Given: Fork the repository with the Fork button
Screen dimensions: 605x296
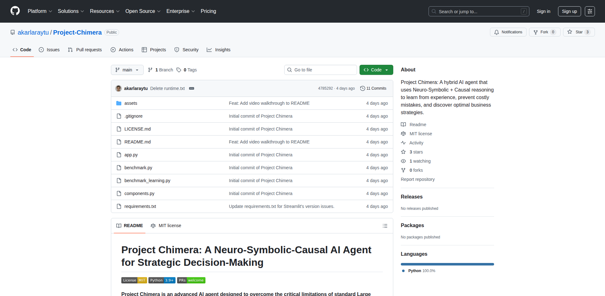Looking at the screenshot, I should click(x=544, y=32).
